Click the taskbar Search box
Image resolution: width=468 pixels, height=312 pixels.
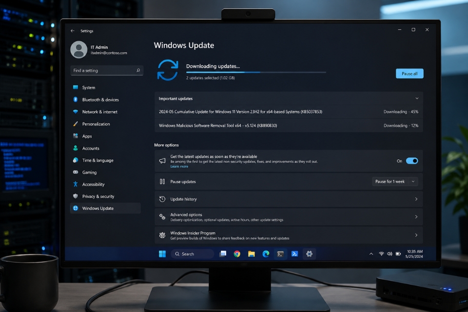click(193, 254)
